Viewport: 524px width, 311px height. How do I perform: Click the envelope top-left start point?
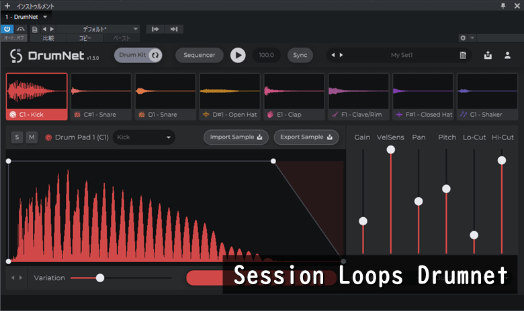(x=8, y=161)
